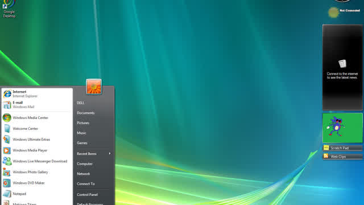Click the Windows Ultimate Extras icon
This screenshot has width=364, height=205.
pyautogui.click(x=6, y=140)
